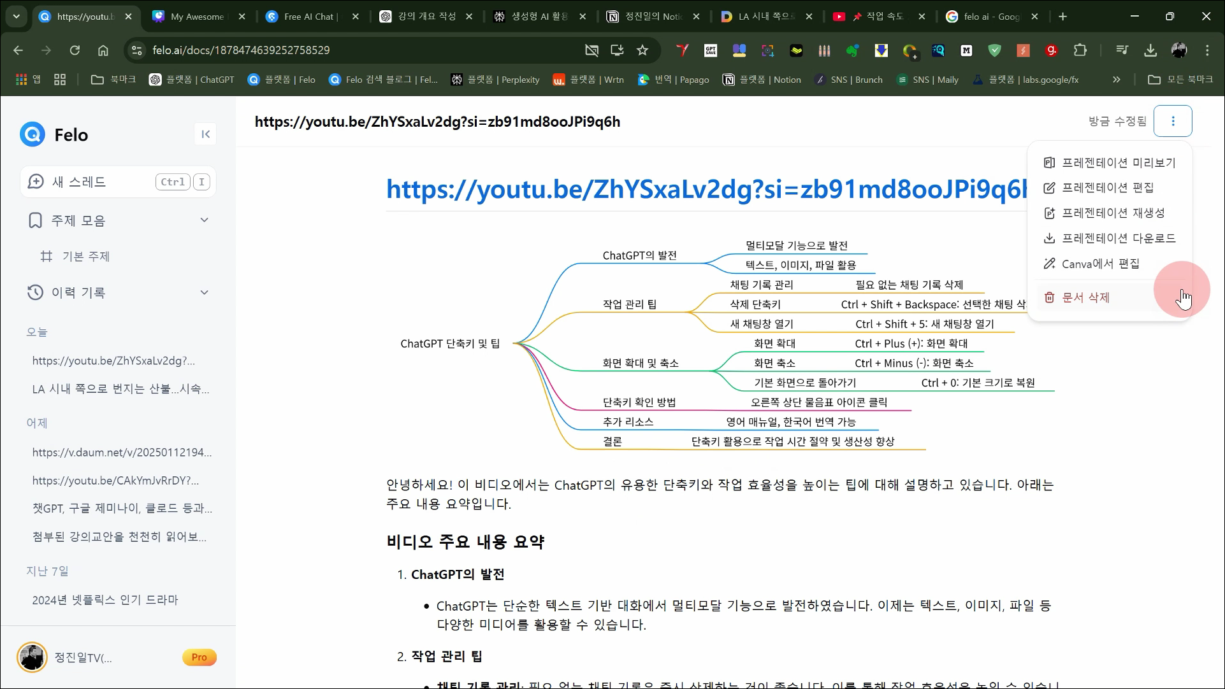
Task: Reload the current page
Action: pos(75,50)
